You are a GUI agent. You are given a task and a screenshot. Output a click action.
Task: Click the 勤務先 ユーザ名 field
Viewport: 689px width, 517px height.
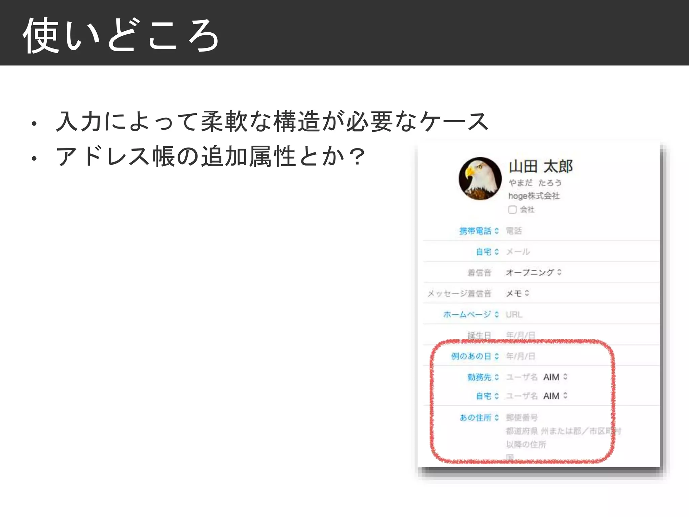(522, 377)
